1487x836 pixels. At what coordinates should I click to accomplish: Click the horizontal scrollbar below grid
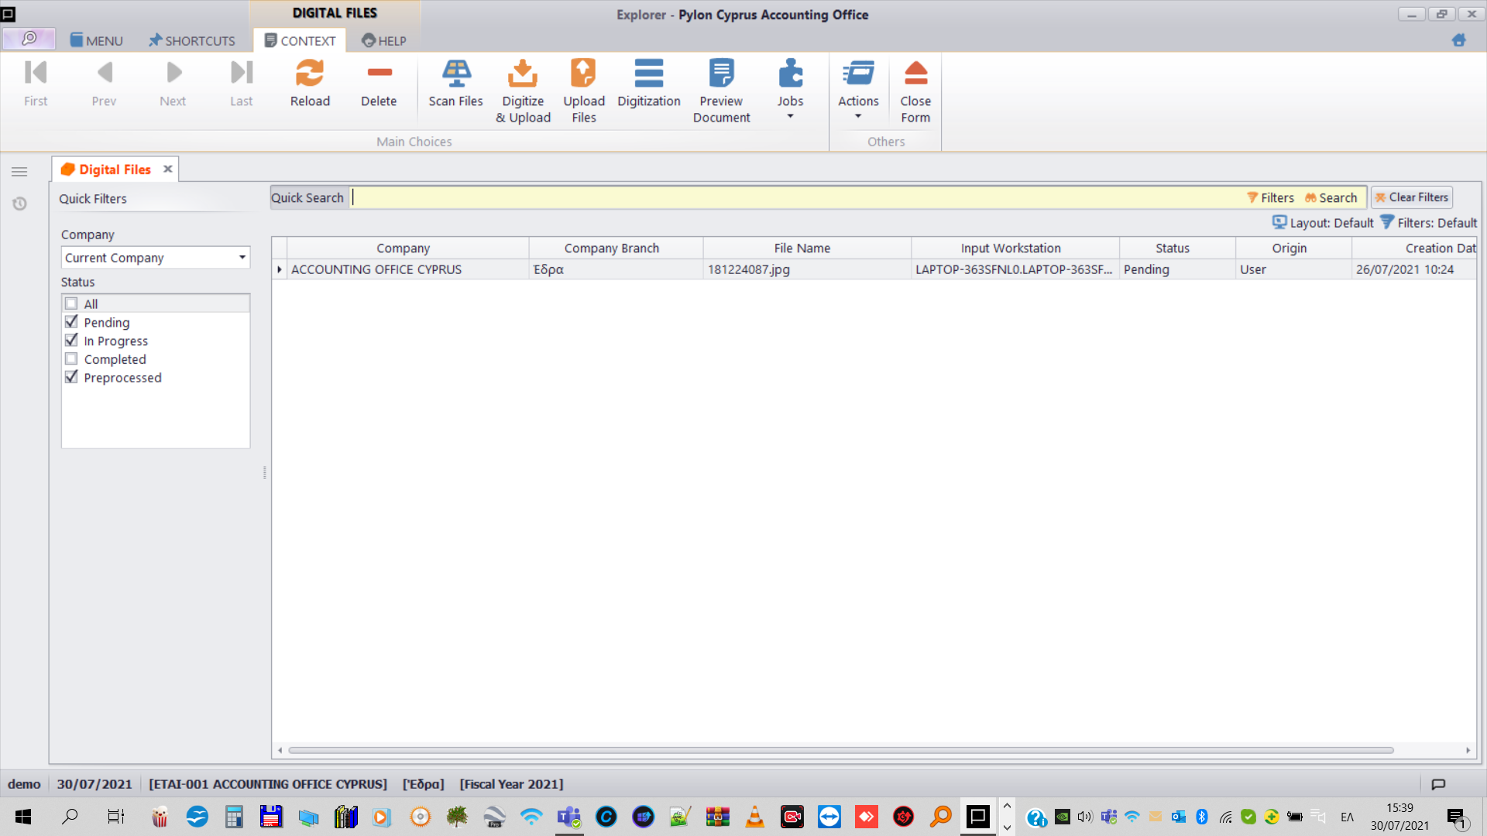click(x=840, y=750)
